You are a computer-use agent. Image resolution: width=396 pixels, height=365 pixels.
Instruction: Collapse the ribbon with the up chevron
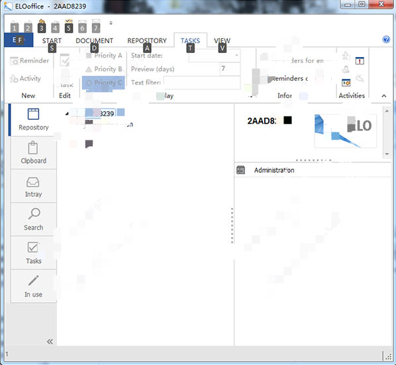tap(384, 96)
